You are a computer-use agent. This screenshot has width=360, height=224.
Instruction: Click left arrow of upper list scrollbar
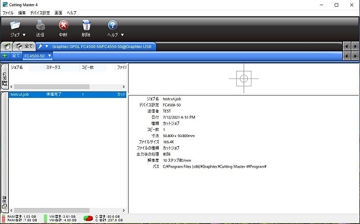[x=11, y=86]
